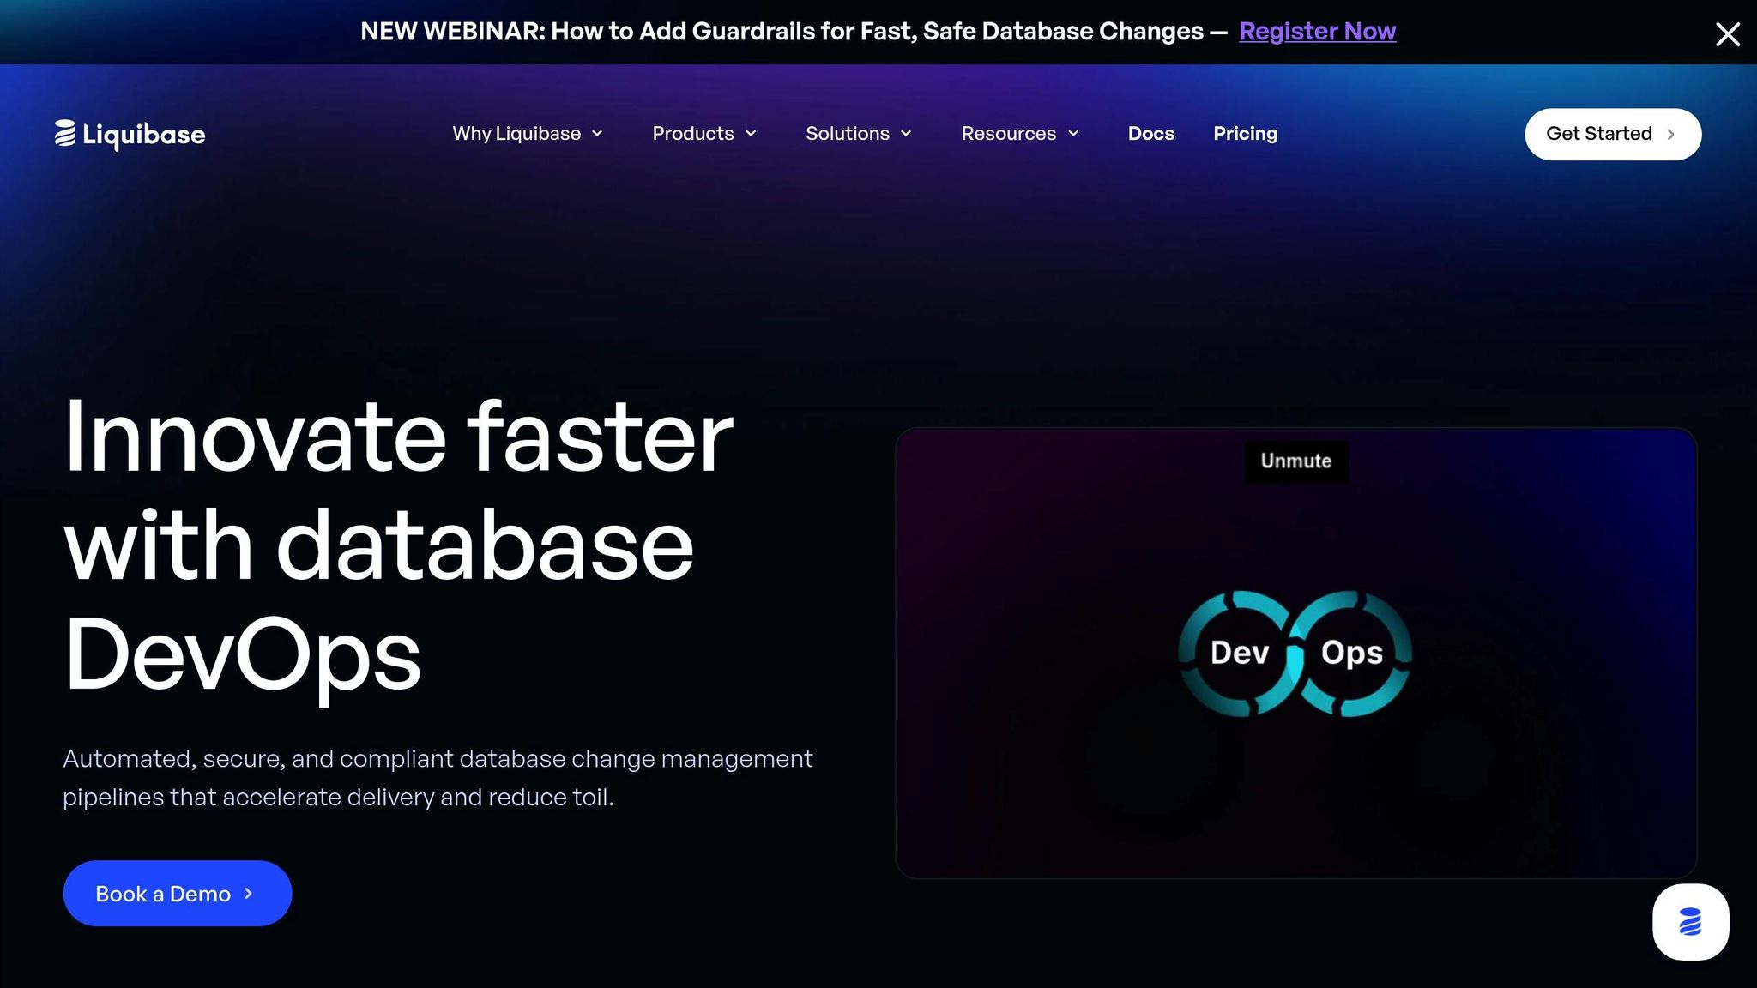The height and width of the screenshot is (988, 1757).
Task: Close the webinar announcement banner
Action: tap(1727, 34)
